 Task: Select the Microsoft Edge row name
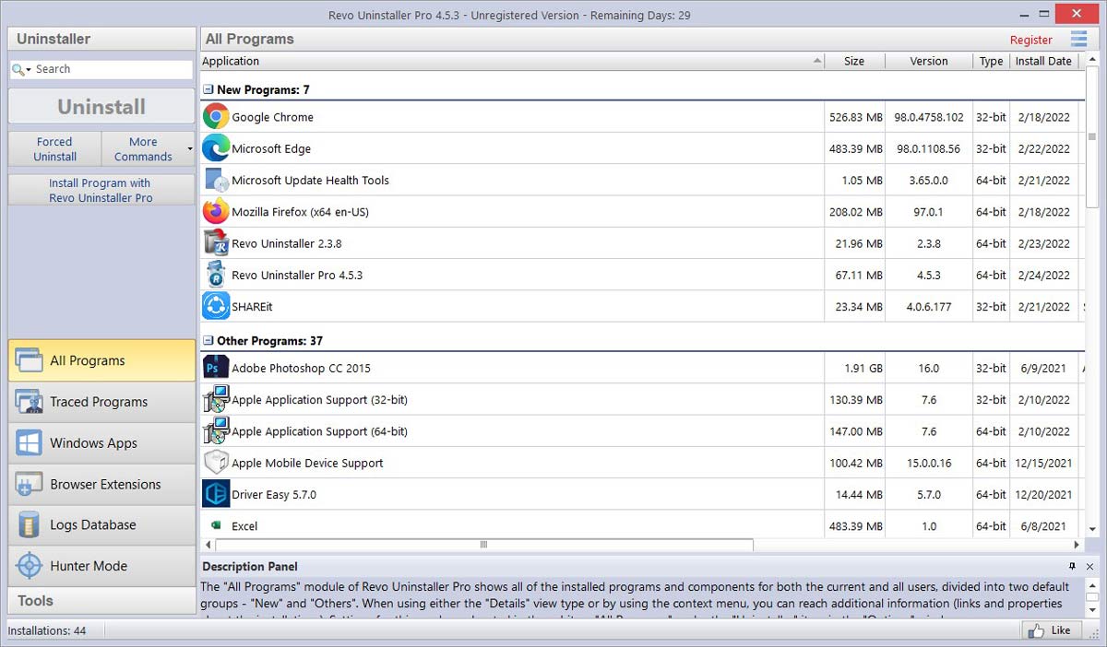click(x=271, y=148)
